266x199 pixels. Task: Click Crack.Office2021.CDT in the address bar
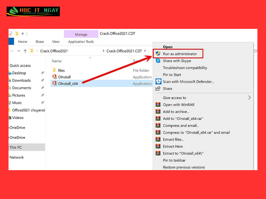click(x=124, y=51)
